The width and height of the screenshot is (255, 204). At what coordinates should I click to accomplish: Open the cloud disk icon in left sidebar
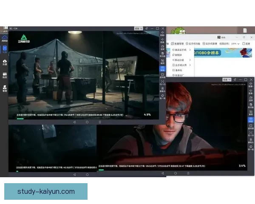coord(5,62)
